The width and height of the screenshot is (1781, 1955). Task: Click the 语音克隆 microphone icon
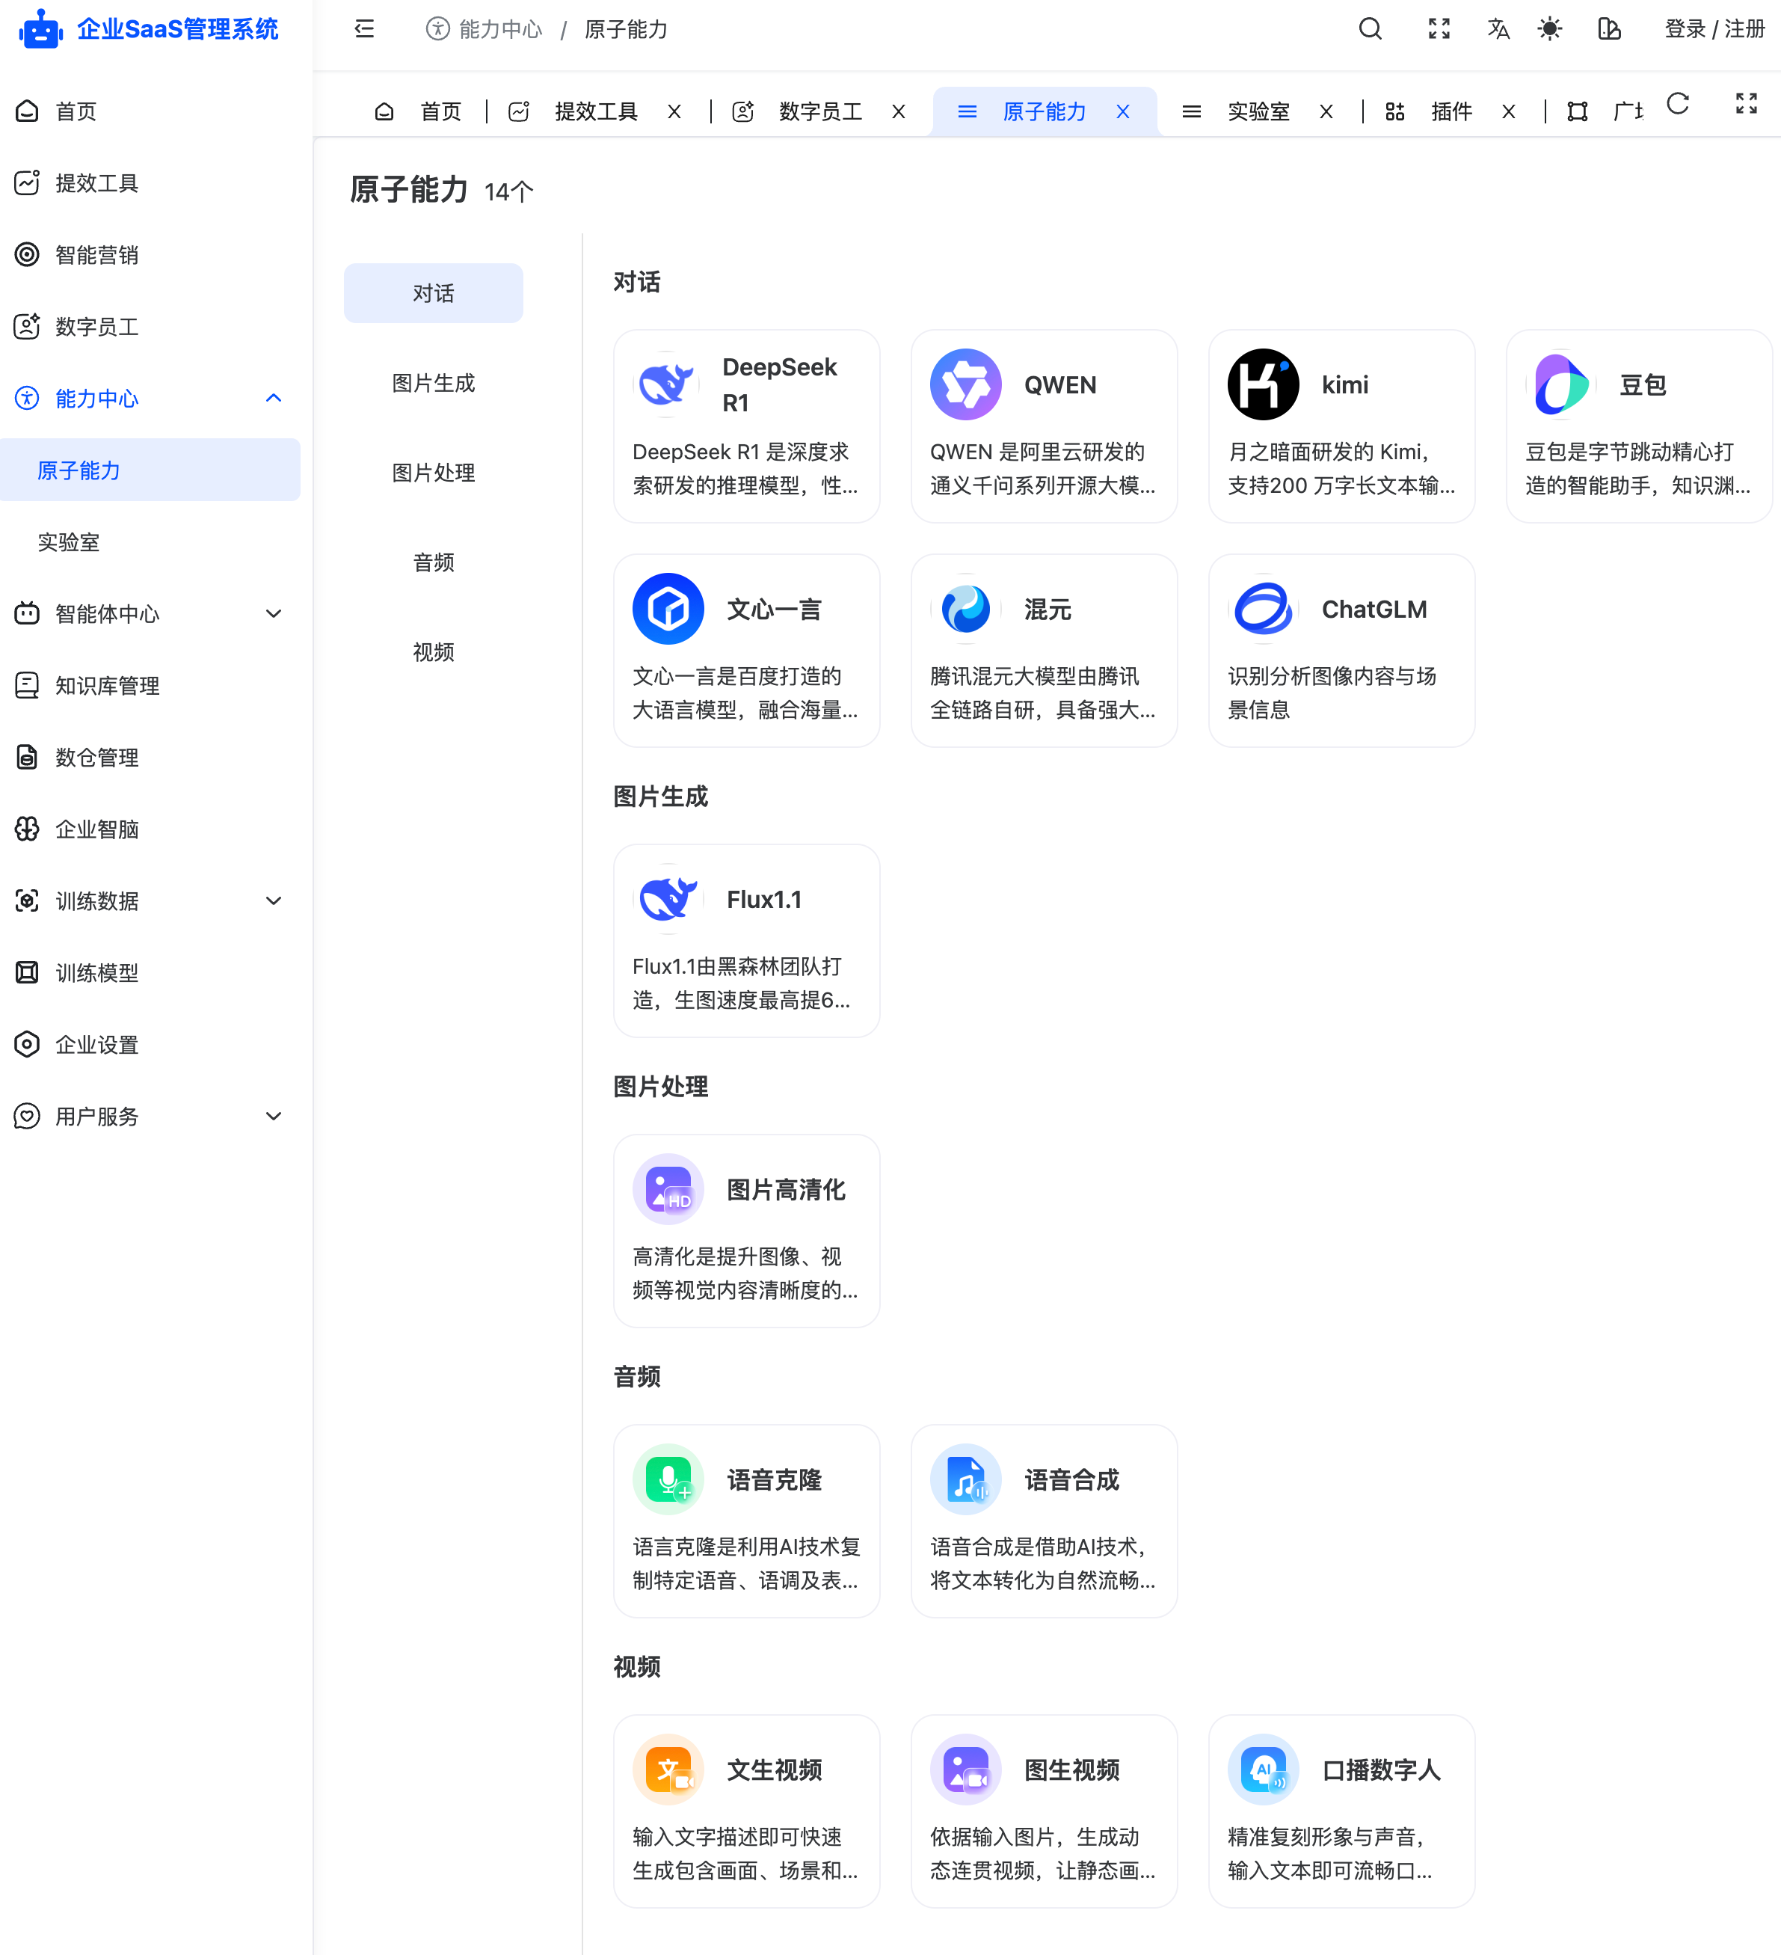click(668, 1479)
